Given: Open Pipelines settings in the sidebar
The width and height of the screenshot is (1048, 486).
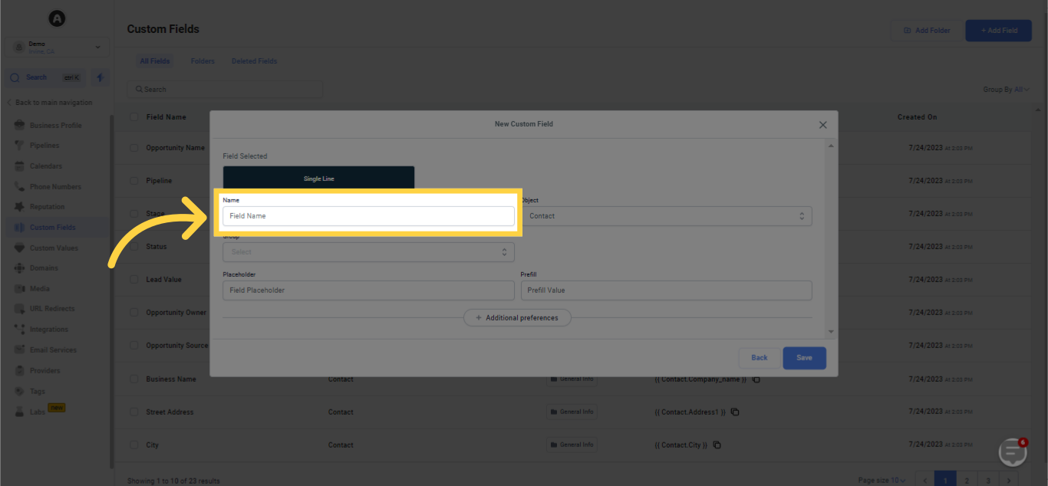Looking at the screenshot, I should click(44, 146).
